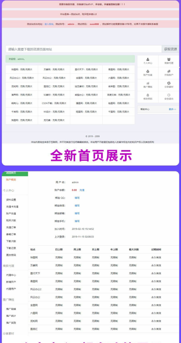Click 填写 next to 绑定手机
Screen dimensions: 181x343
pos(77,221)
